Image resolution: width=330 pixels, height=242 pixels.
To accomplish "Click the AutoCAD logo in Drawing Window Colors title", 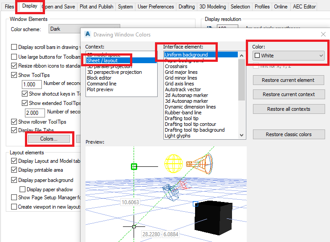I will [88, 34].
